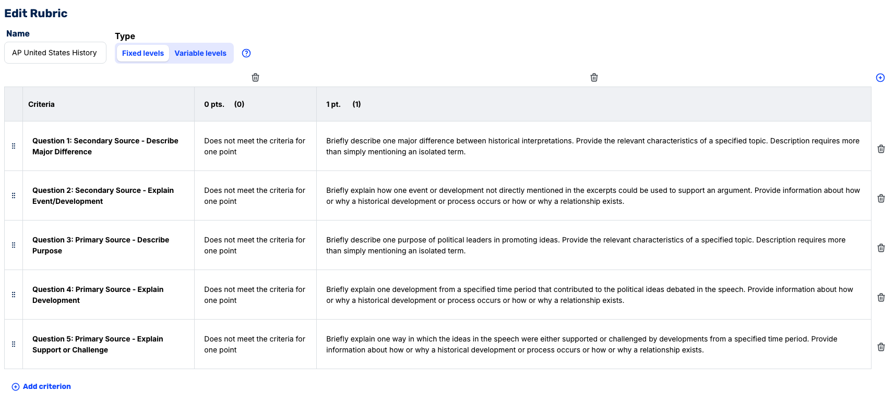Edit Question 2 one-point description about excerpts
This screenshot has height=403, width=895.
tap(593, 196)
